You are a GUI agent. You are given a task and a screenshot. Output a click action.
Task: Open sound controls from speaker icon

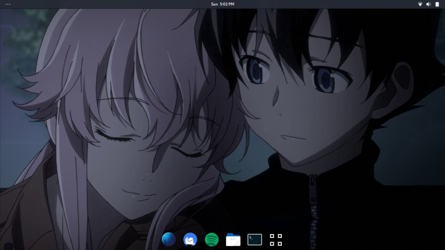click(x=429, y=4)
